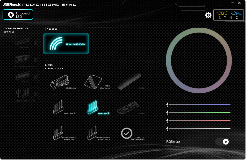
Task: Minimize the Polychrome Sync window
Action: (x=233, y=3)
